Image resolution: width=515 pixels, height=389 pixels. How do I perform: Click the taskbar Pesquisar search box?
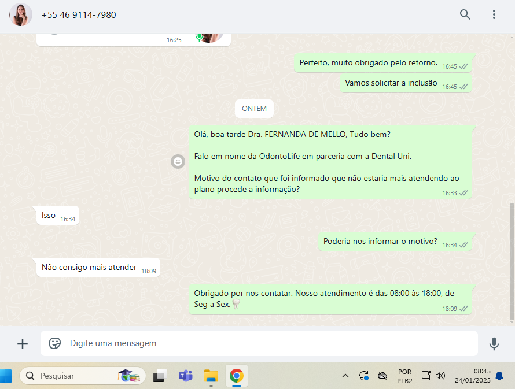(x=83, y=376)
